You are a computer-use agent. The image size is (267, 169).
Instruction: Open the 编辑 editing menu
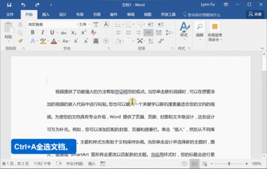(199, 31)
